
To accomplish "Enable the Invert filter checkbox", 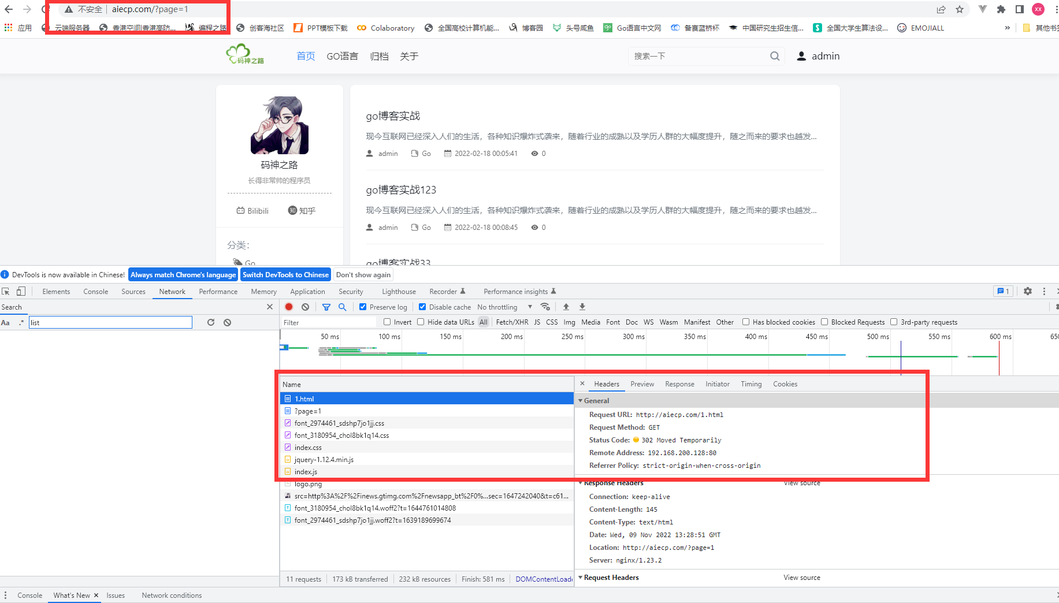I will point(387,322).
